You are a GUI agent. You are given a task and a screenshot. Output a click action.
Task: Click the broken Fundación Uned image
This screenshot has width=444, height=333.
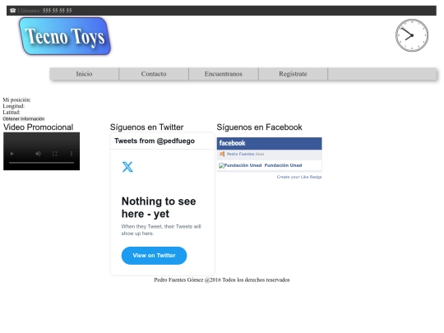240,165
